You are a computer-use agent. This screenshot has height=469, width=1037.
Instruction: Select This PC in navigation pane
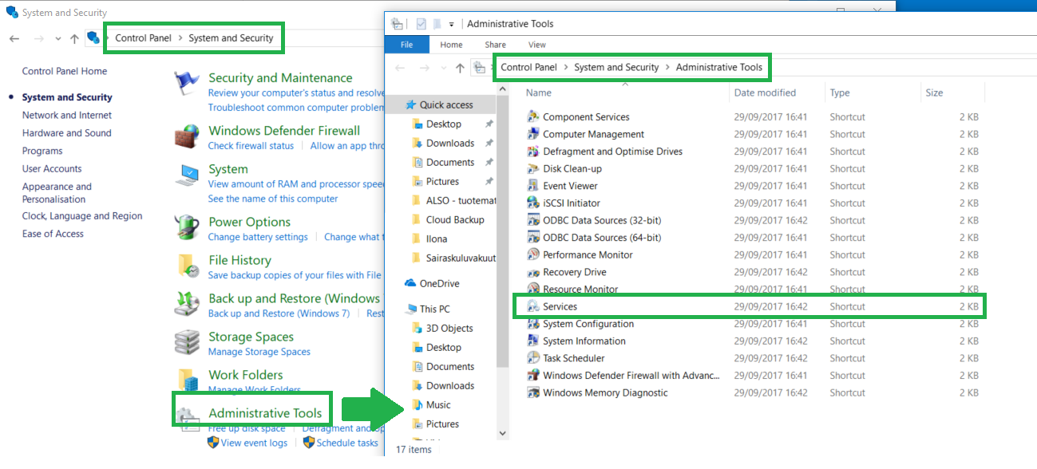click(434, 309)
